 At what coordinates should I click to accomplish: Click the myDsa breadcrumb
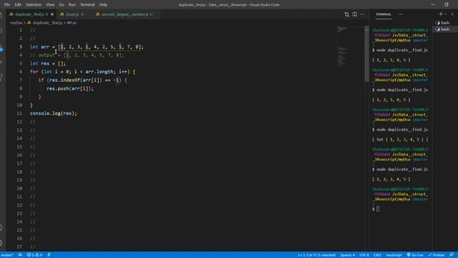[x=16, y=22]
